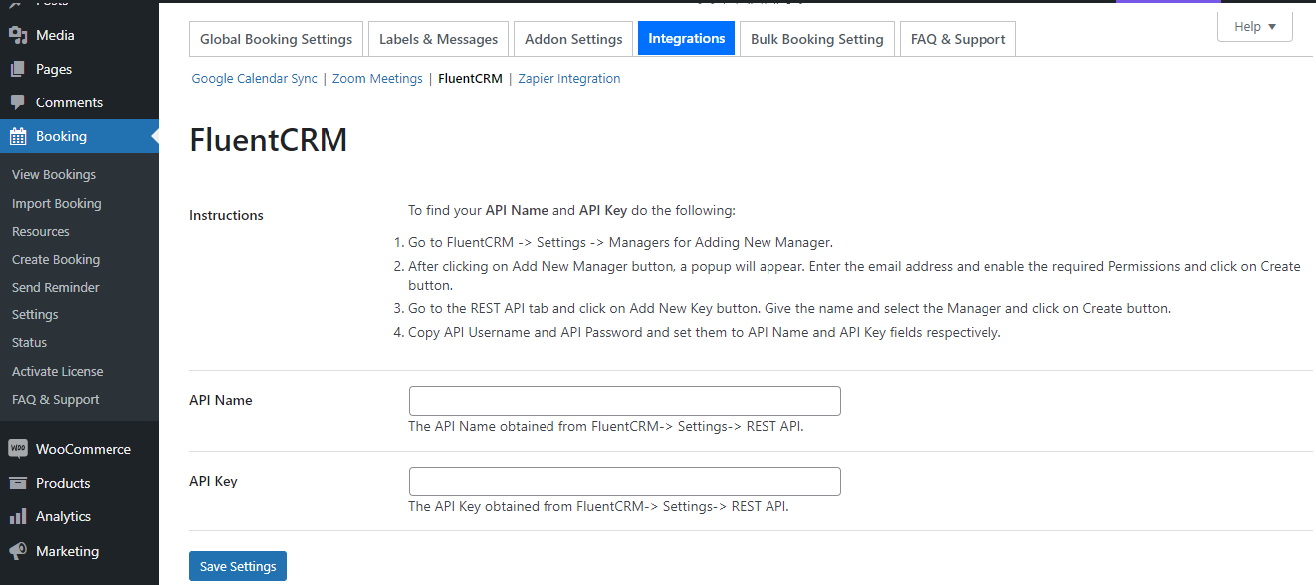Open Create Booking submenu item
This screenshot has height=585, width=1316.
click(x=56, y=259)
